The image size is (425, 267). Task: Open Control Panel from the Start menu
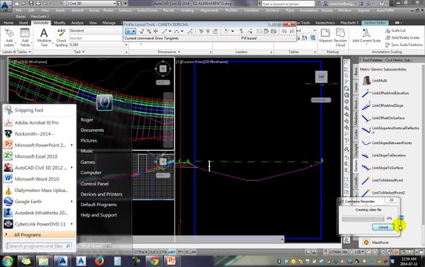tap(95, 184)
